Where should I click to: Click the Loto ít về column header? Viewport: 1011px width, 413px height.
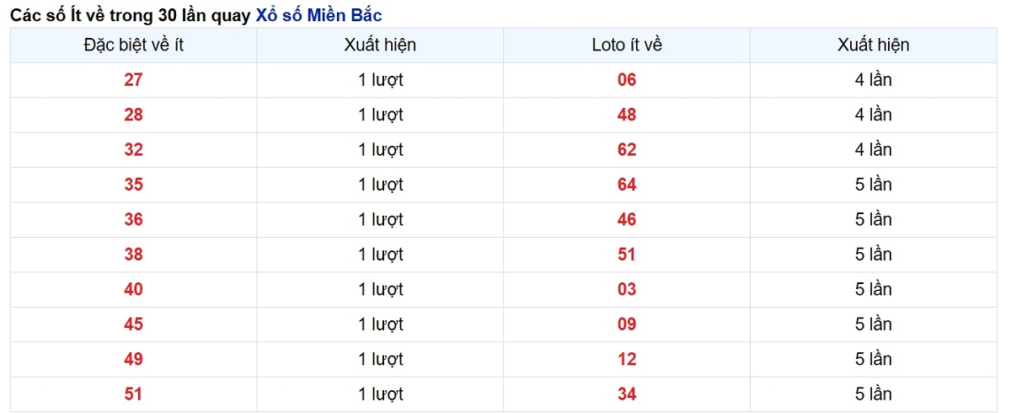(x=627, y=46)
